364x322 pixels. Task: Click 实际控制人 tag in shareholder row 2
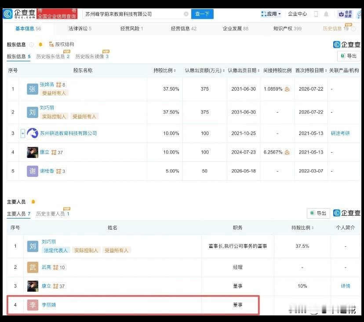[54, 117]
